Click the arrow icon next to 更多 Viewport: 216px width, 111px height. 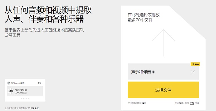click(x=42, y=83)
